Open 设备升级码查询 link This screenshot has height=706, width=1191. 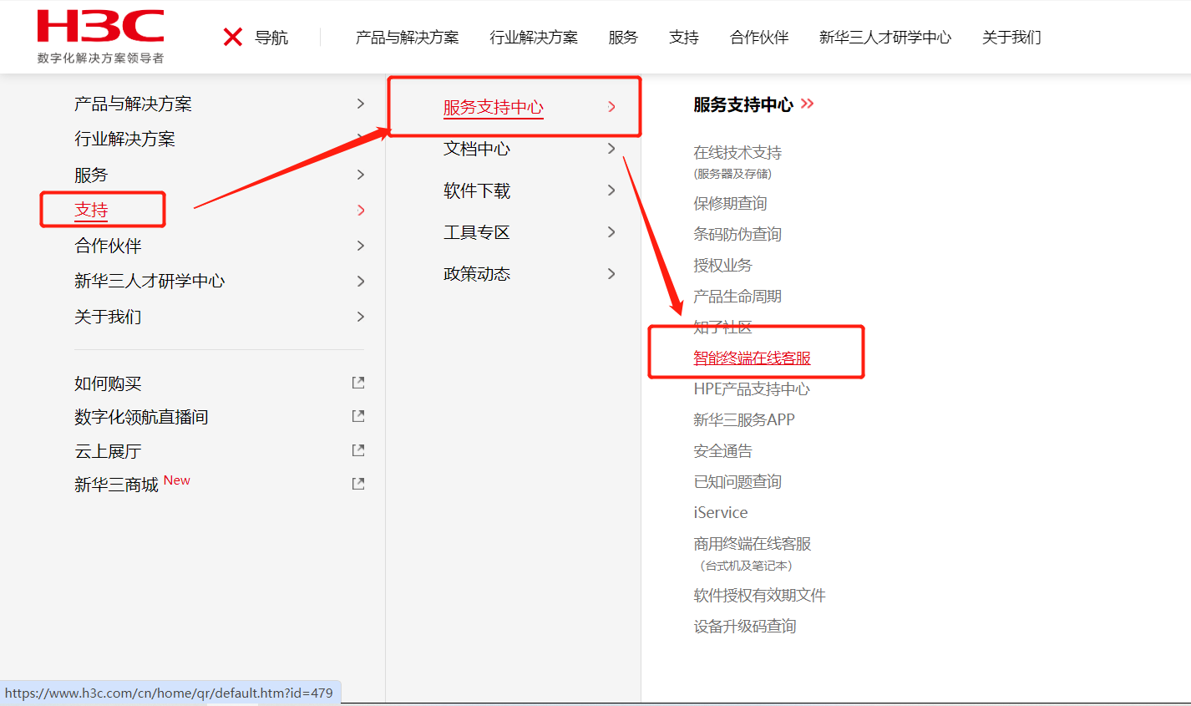point(744,627)
